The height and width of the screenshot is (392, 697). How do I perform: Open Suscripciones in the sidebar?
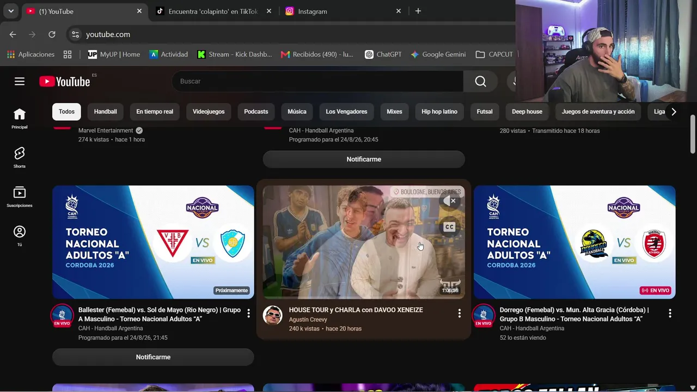tap(20, 197)
